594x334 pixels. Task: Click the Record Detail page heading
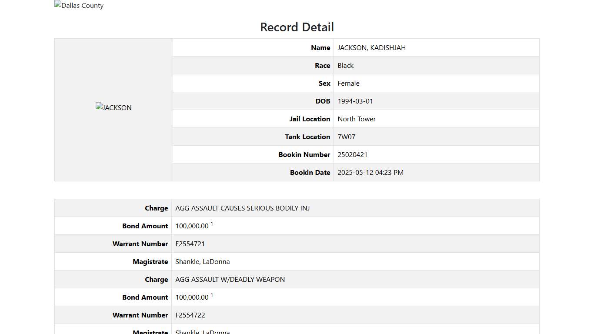297,27
